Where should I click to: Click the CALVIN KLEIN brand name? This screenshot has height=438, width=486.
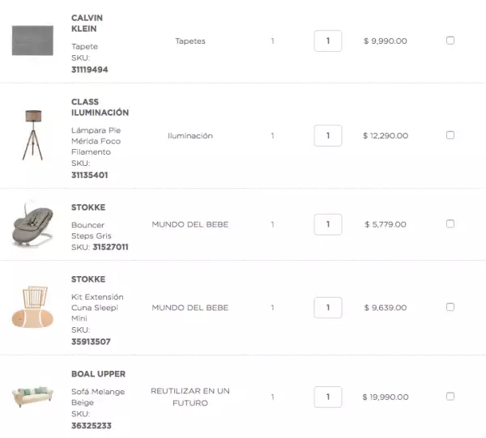(x=87, y=23)
